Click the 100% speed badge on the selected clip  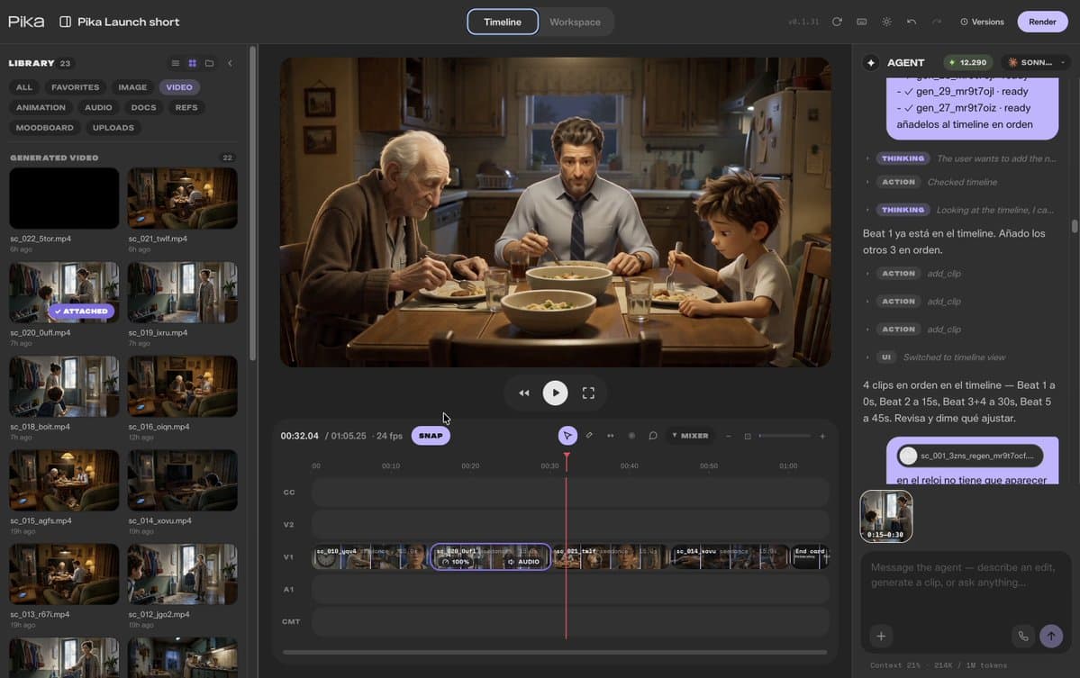[455, 563]
